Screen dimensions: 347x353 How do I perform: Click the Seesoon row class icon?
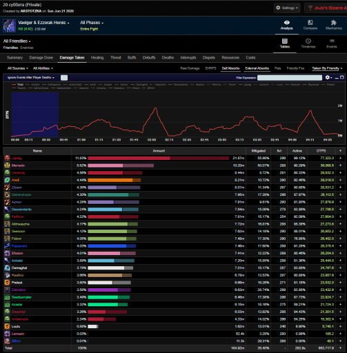pos(7,231)
